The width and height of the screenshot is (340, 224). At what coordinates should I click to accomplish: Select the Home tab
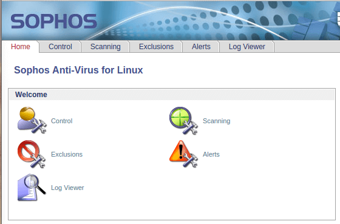(x=21, y=47)
